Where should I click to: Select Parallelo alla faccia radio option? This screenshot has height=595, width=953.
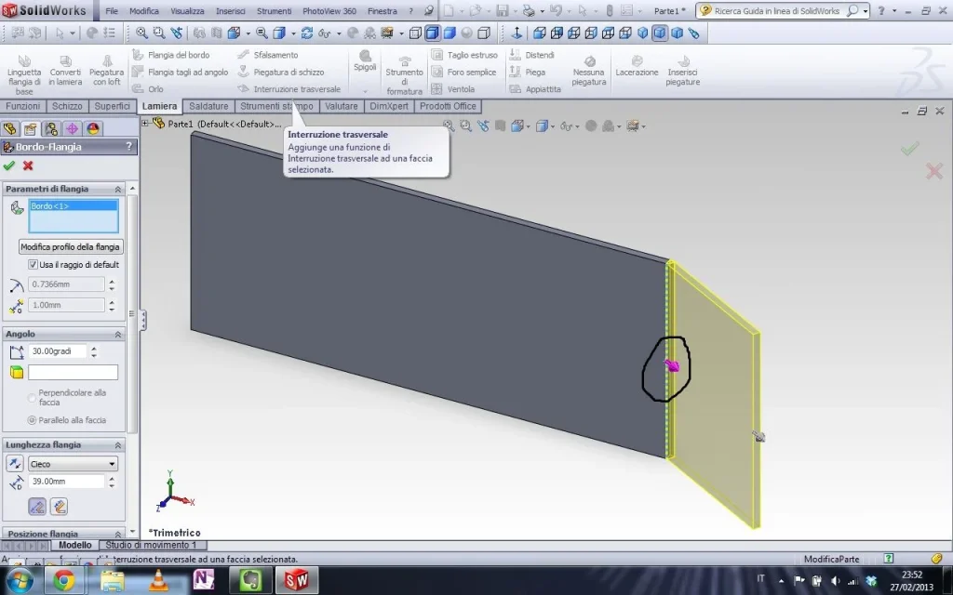pos(34,420)
